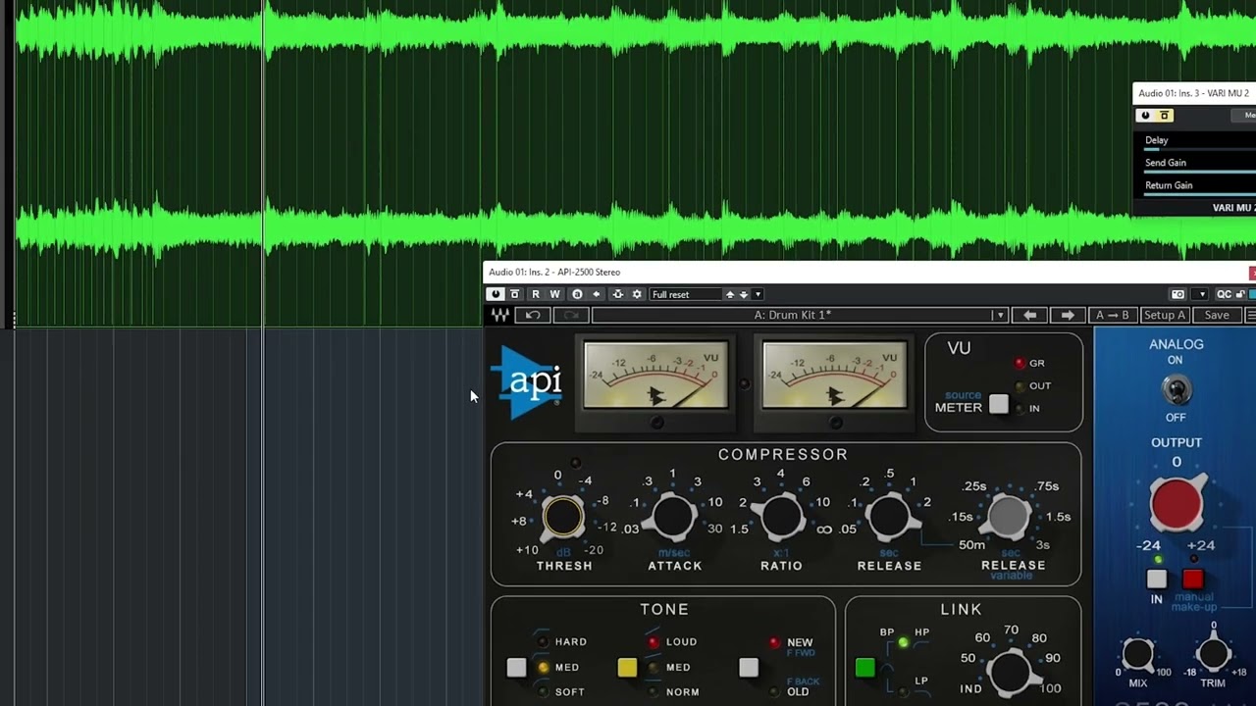Click the knee HARD/MED/SOFT selector button
The image size is (1256, 706).
click(516, 668)
